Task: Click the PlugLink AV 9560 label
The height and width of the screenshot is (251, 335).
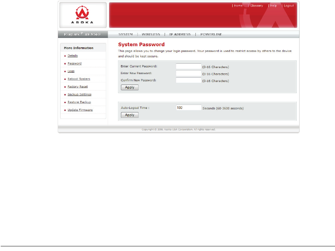Action: (x=82, y=34)
